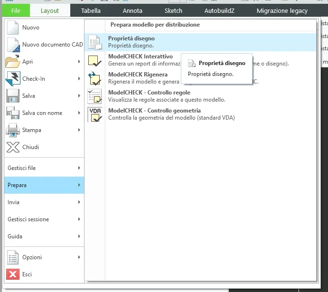
Task: Expand the Salva con nome submenu arrow
Action: click(79, 113)
